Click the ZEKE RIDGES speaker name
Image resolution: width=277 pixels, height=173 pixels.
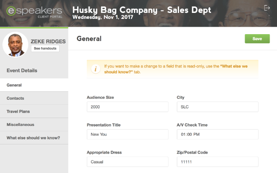click(x=48, y=42)
